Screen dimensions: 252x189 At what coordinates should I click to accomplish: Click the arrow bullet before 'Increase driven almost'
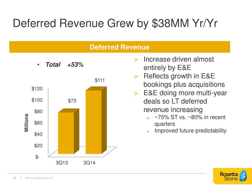pyautogui.click(x=136, y=60)
